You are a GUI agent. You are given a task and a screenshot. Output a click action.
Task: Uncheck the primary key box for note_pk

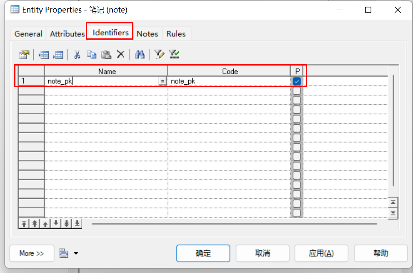tap(297, 81)
